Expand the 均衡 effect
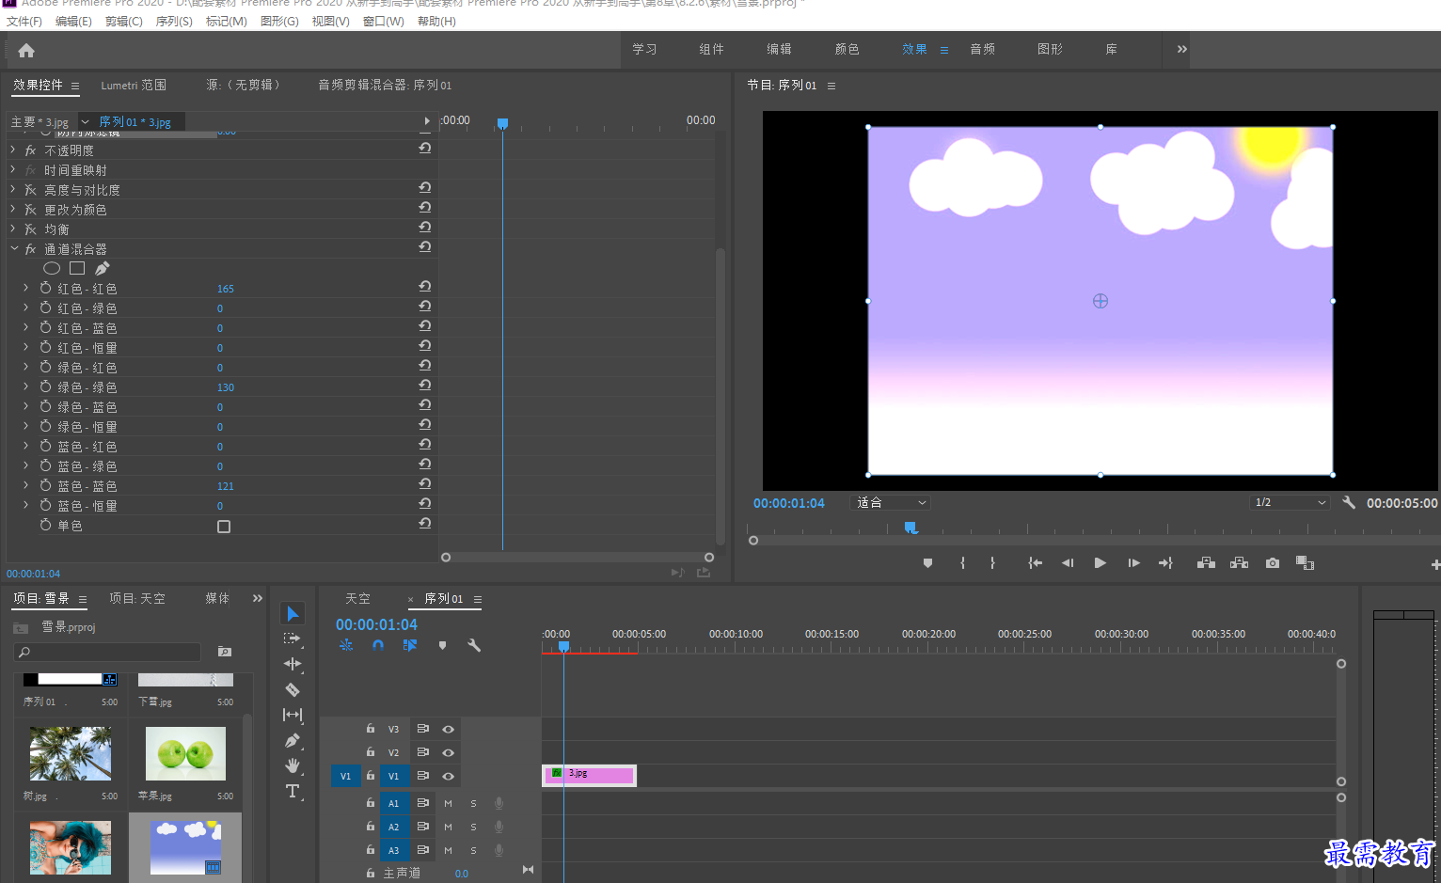 (x=13, y=229)
